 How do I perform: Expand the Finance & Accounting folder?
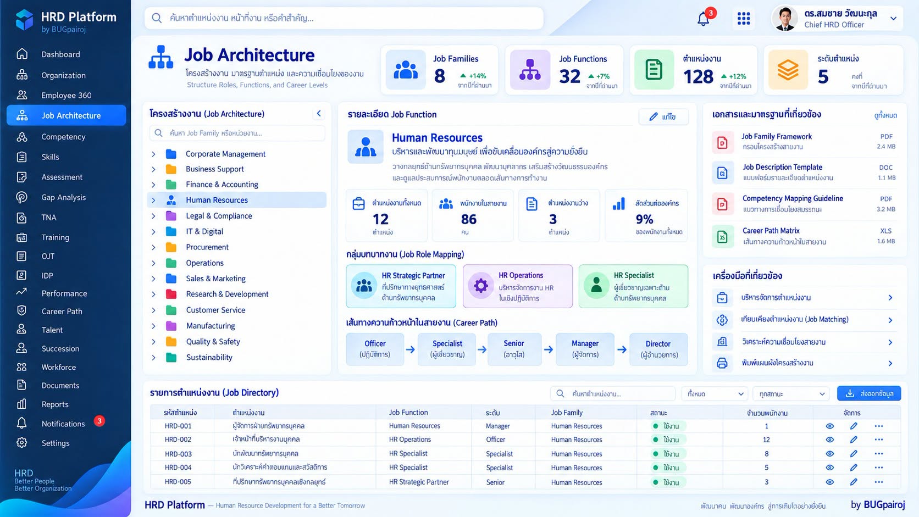pyautogui.click(x=154, y=185)
